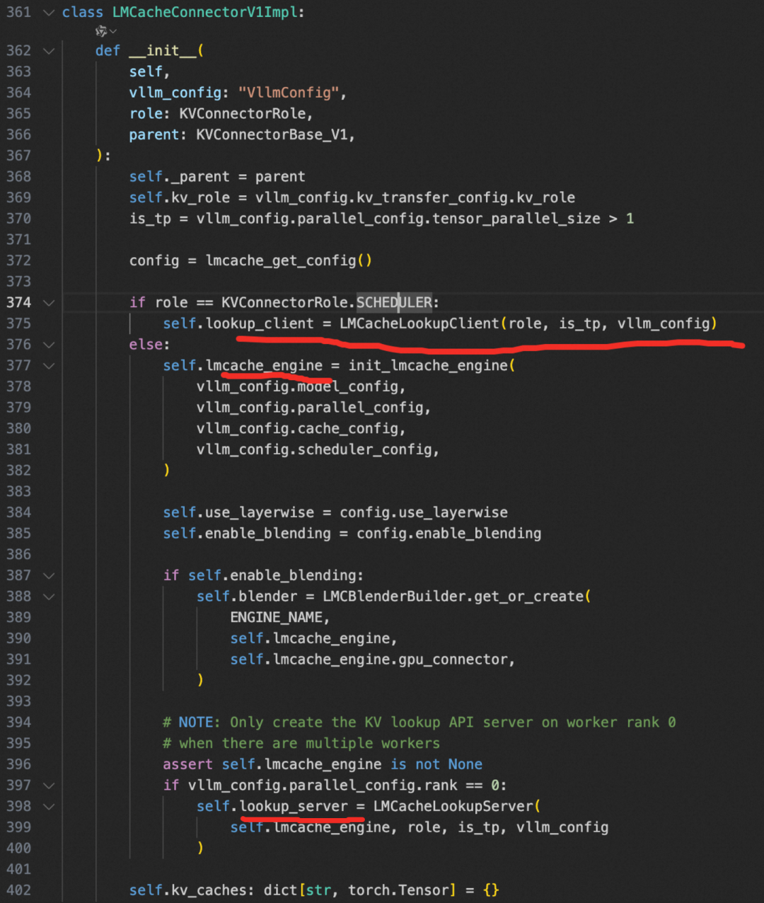Click line number 384 in the gutter

19,512
